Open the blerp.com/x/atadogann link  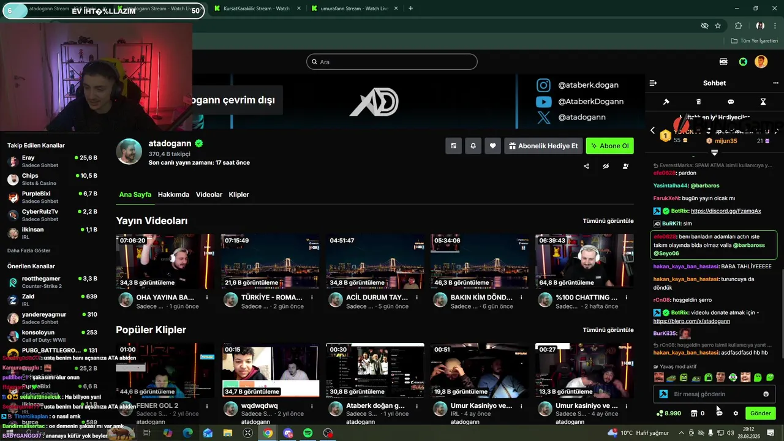(x=692, y=321)
